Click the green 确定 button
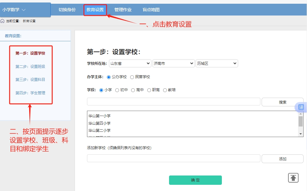307x191 pixels. click(x=195, y=180)
